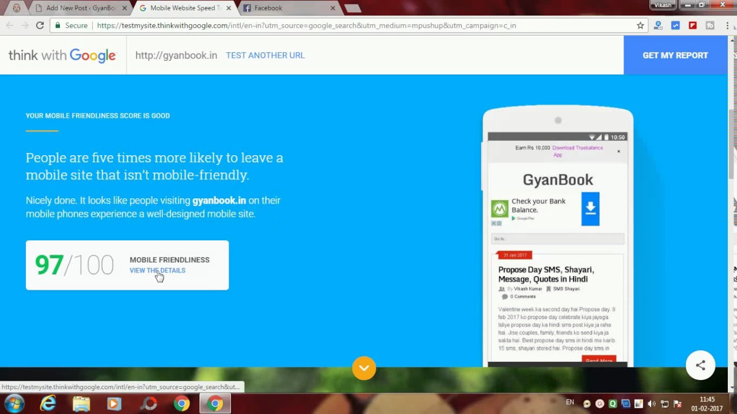Click Download Truebalance App ad link
This screenshot has width=737, height=414.
point(578,151)
